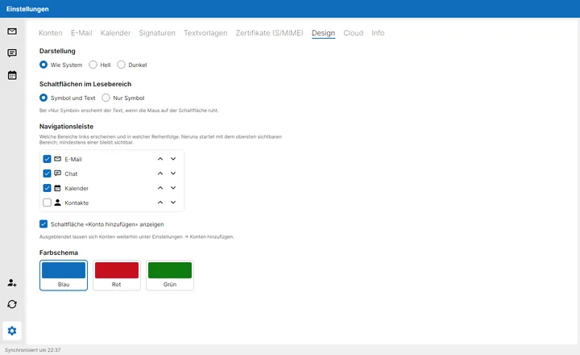Select the Dunkel appearance option
This screenshot has width=580, height=355.
tap(121, 65)
